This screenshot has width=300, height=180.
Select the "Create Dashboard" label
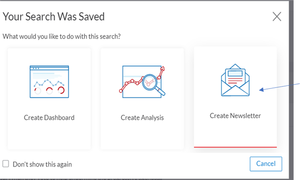coord(49,117)
